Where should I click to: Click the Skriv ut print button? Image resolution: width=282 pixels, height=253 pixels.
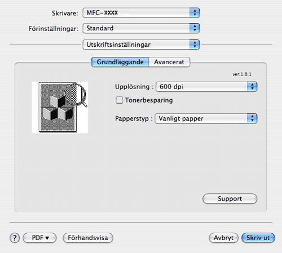[x=258, y=238]
